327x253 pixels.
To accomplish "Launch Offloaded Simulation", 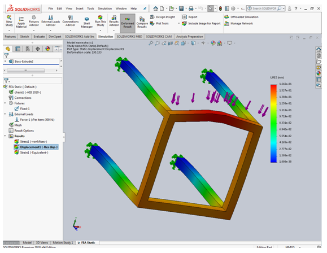I will (242, 17).
